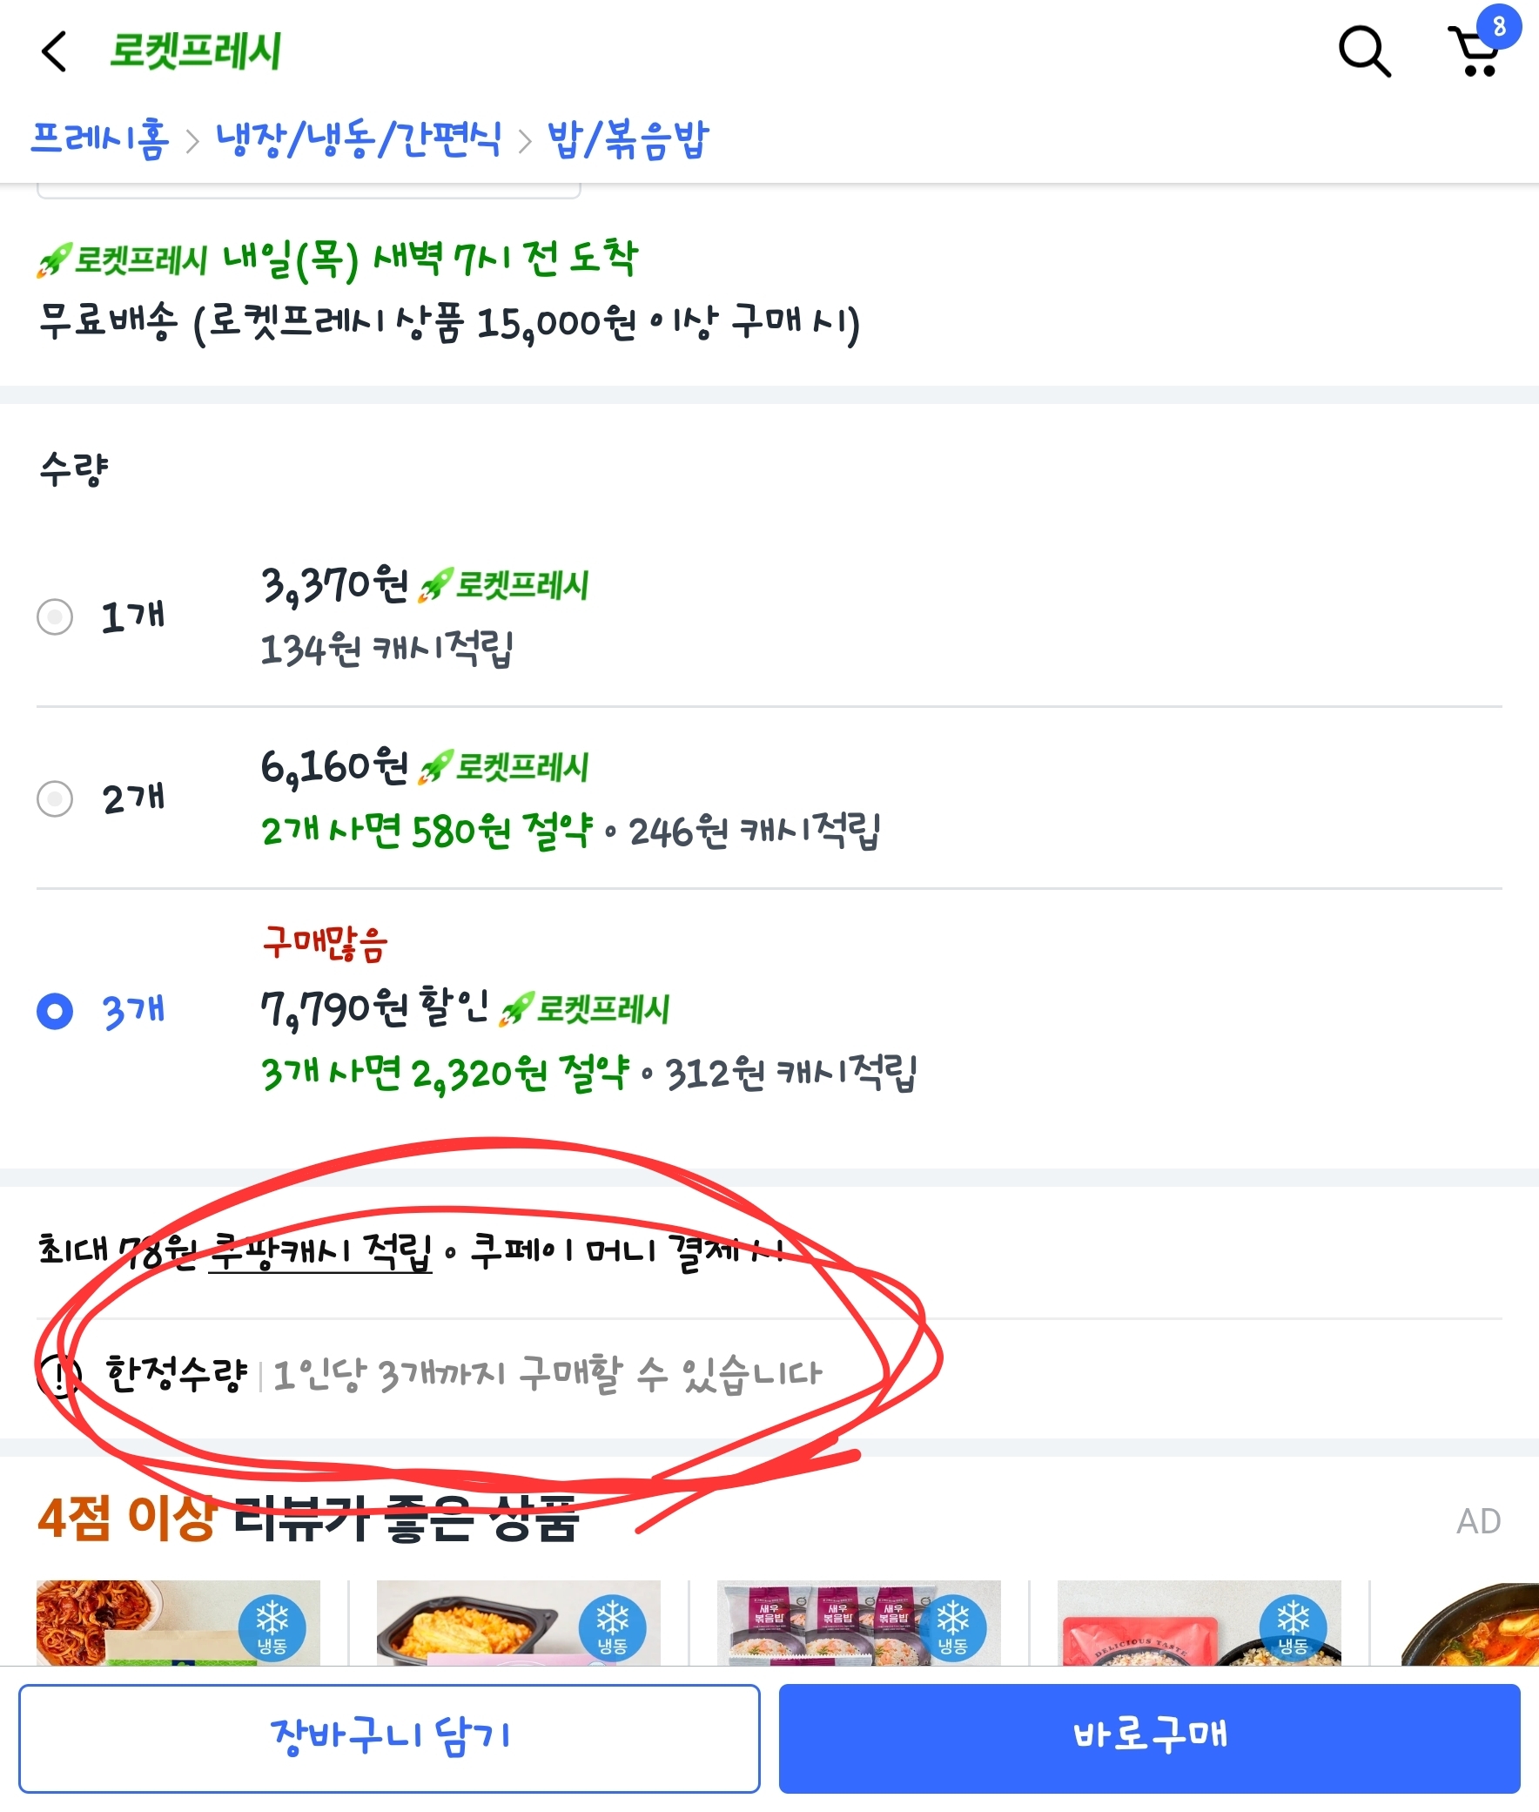
Task: Open the shopping cart showing 8 items
Action: tap(1480, 49)
